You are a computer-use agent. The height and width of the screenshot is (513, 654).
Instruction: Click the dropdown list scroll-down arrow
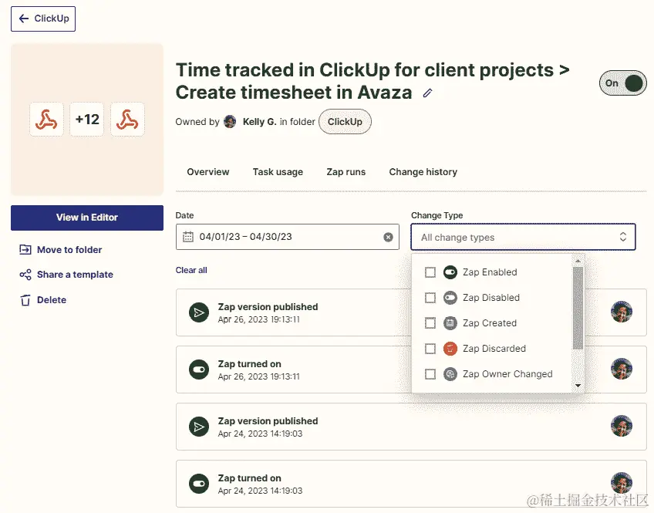coord(578,386)
